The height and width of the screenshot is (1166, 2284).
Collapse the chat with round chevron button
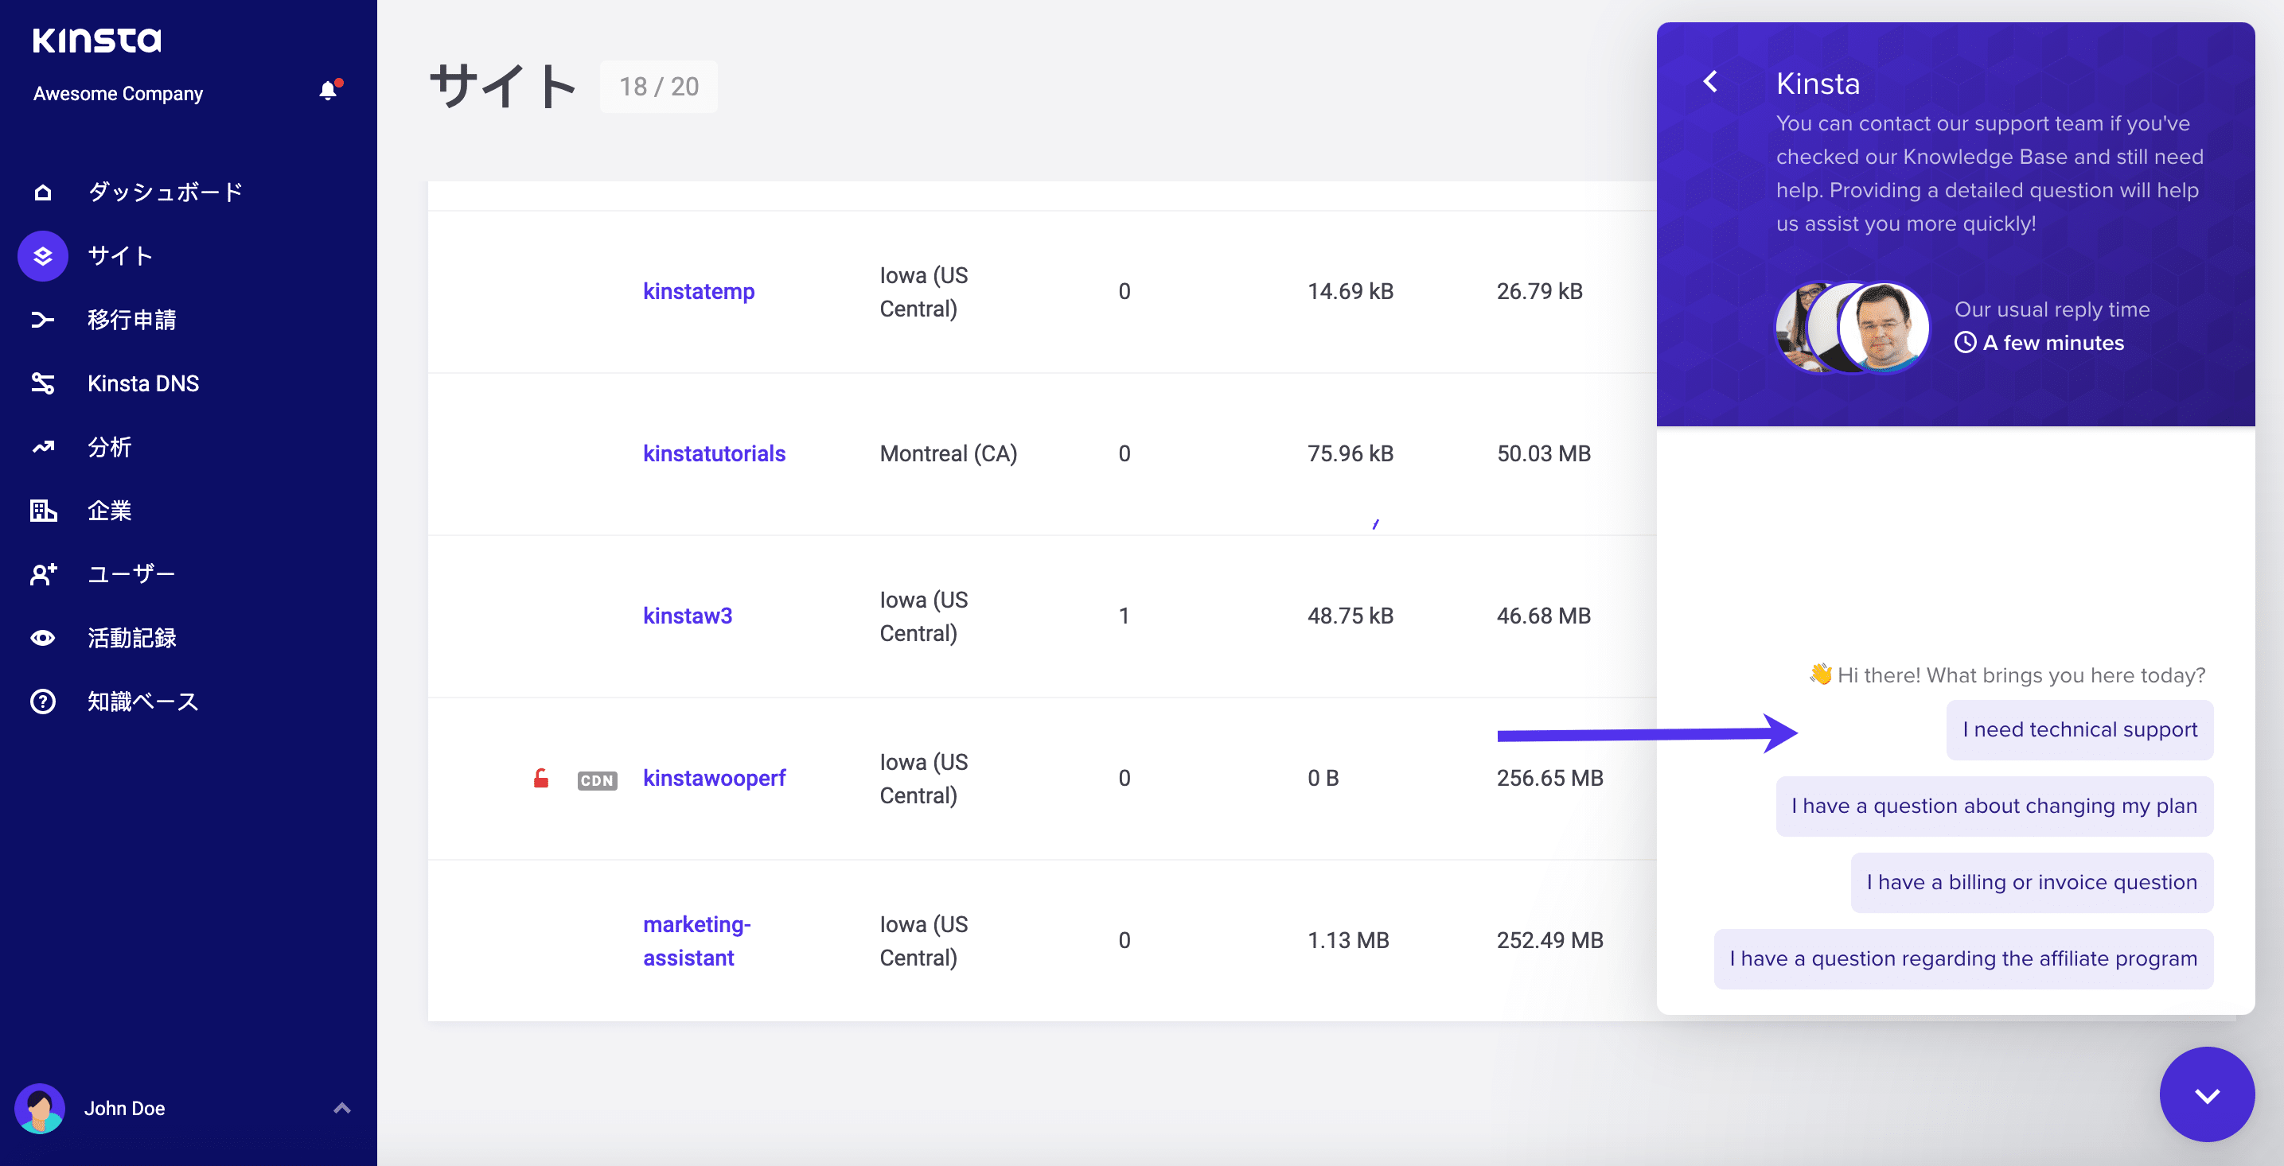pyautogui.click(x=2207, y=1094)
